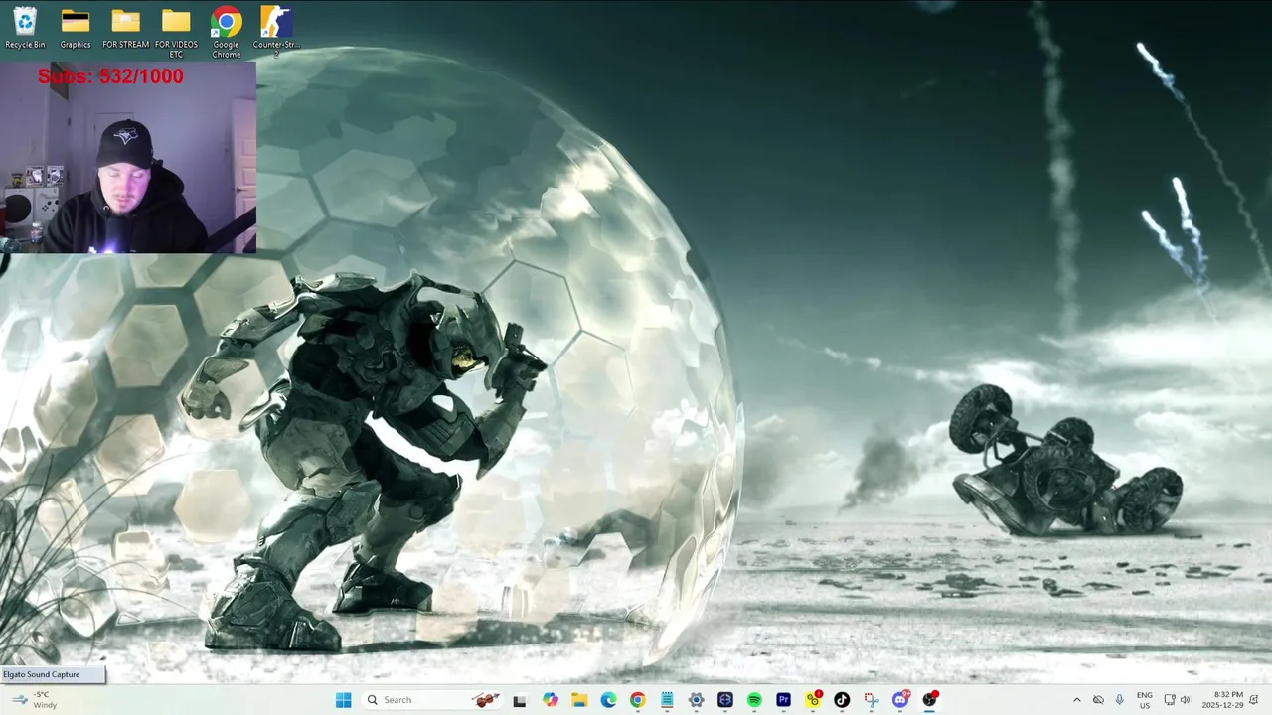This screenshot has height=715, width=1272.
Task: Open Snipping Tool from the taskbar
Action: [871, 700]
